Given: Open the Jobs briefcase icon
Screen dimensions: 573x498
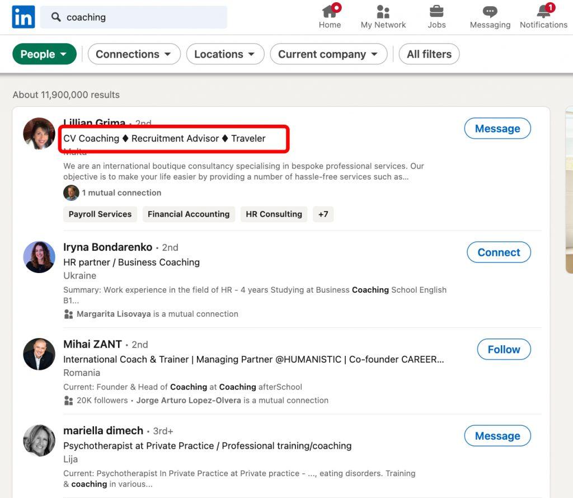Looking at the screenshot, I should 436,11.
